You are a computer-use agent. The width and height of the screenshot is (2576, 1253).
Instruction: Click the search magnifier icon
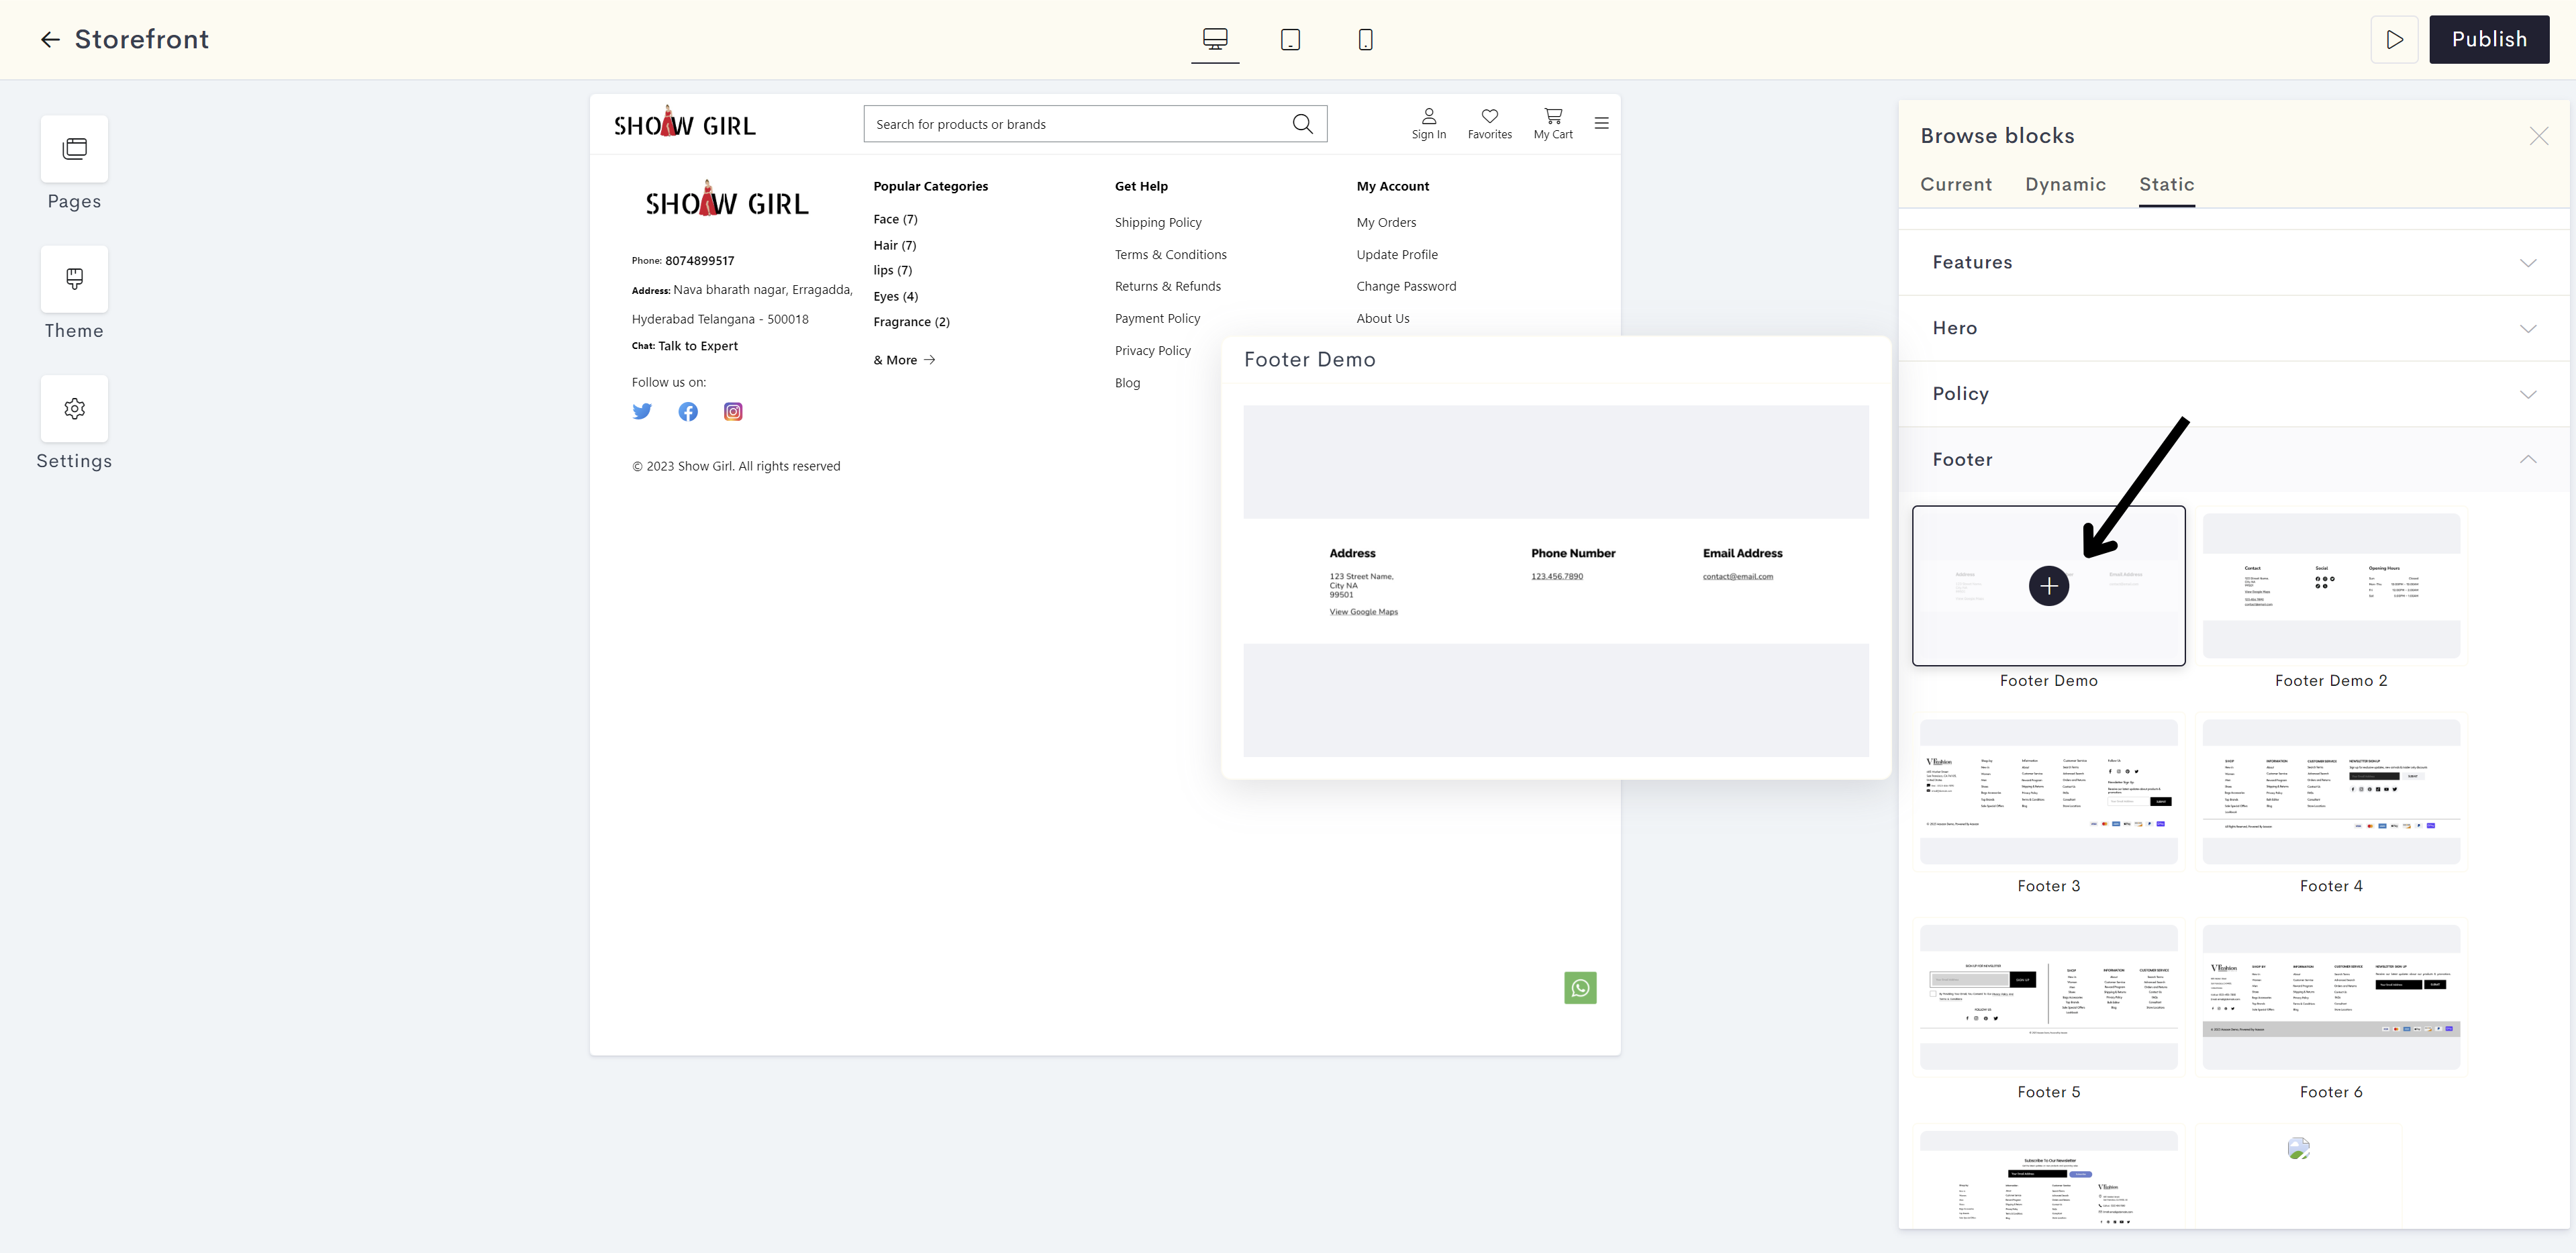point(1302,124)
